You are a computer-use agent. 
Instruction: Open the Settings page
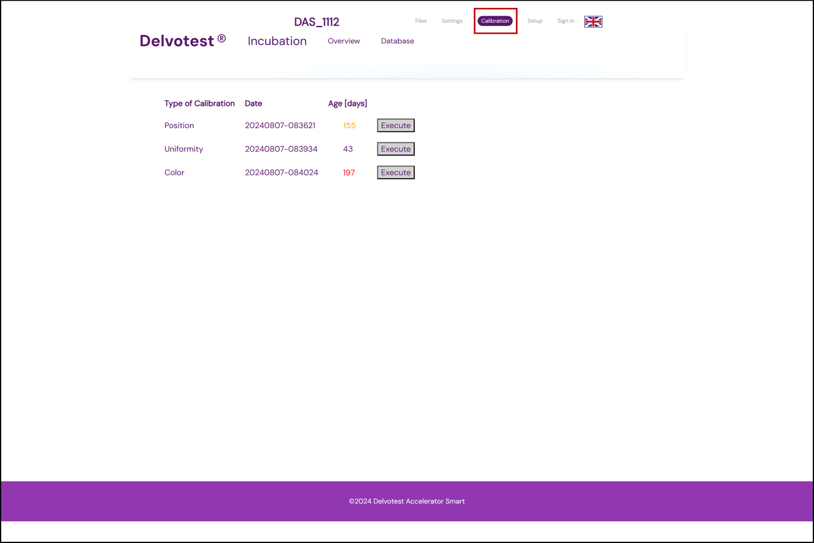pyautogui.click(x=452, y=21)
